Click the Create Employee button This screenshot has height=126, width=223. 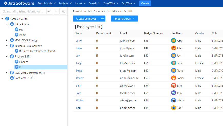(x=86, y=19)
